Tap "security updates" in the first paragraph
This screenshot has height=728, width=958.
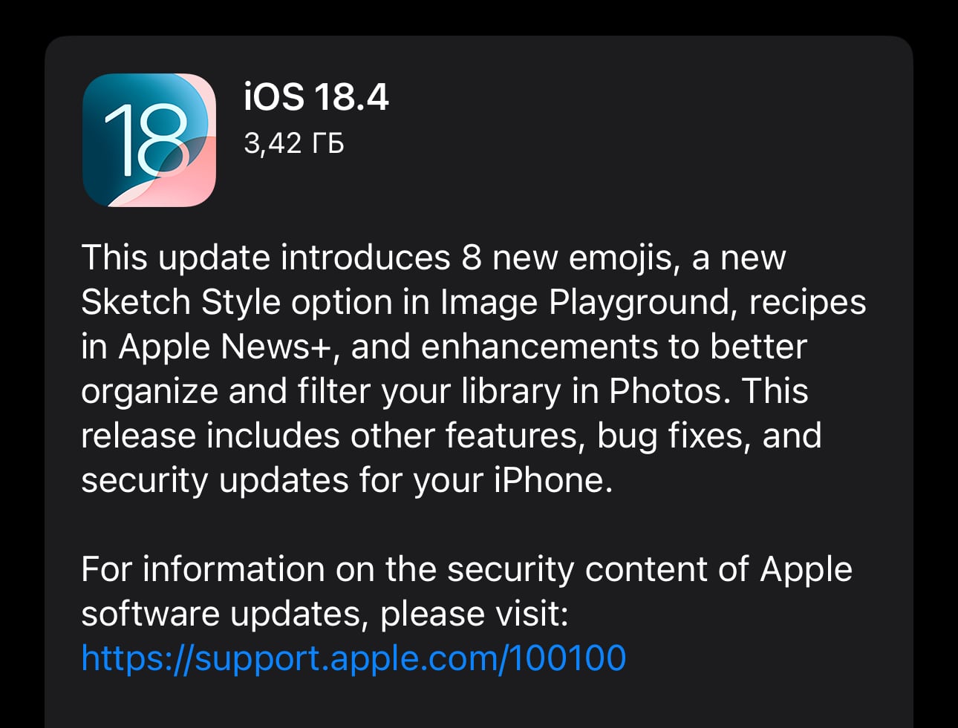pyautogui.click(x=215, y=481)
